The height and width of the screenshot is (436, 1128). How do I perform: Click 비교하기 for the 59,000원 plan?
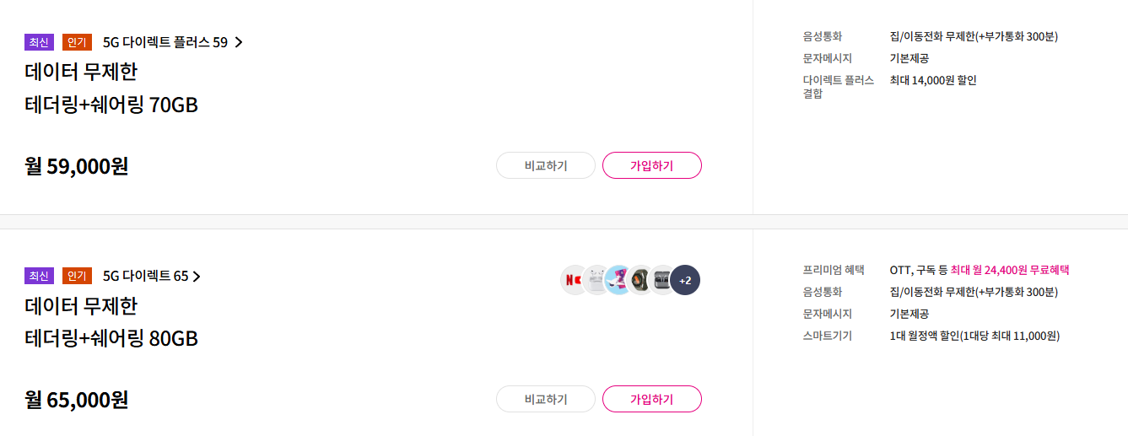coord(546,165)
